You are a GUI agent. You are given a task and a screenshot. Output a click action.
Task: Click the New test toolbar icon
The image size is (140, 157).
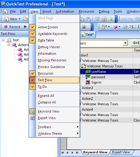[x=6, y=19]
